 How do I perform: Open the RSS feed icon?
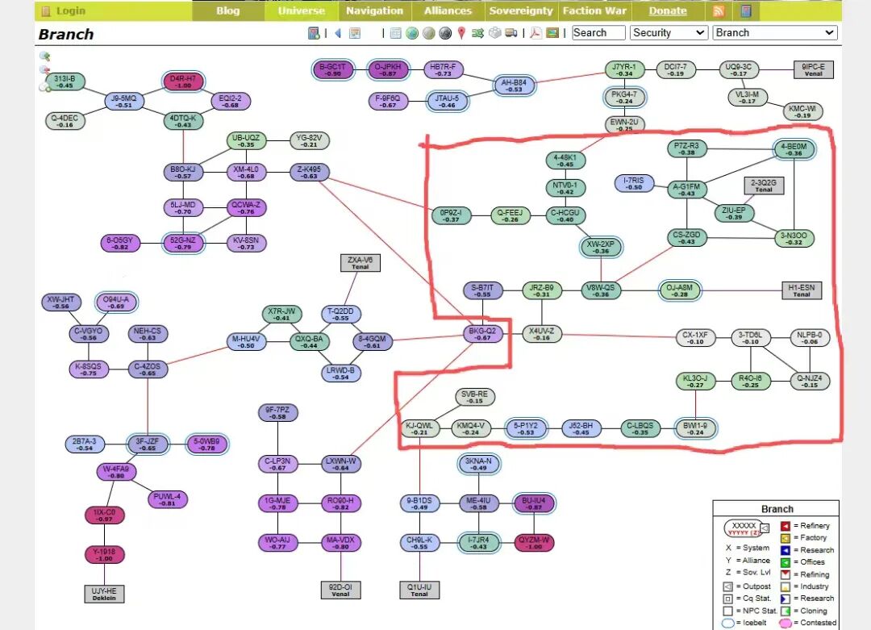pos(718,11)
